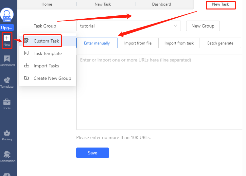Click the New plus icon in sidebar
Image resolution: width=246 pixels, height=176 pixels.
tap(7, 38)
